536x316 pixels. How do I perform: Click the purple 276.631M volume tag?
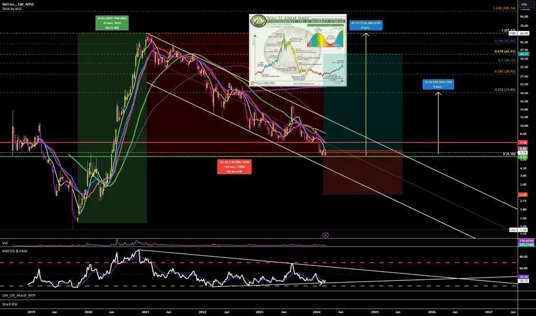pyautogui.click(x=526, y=241)
